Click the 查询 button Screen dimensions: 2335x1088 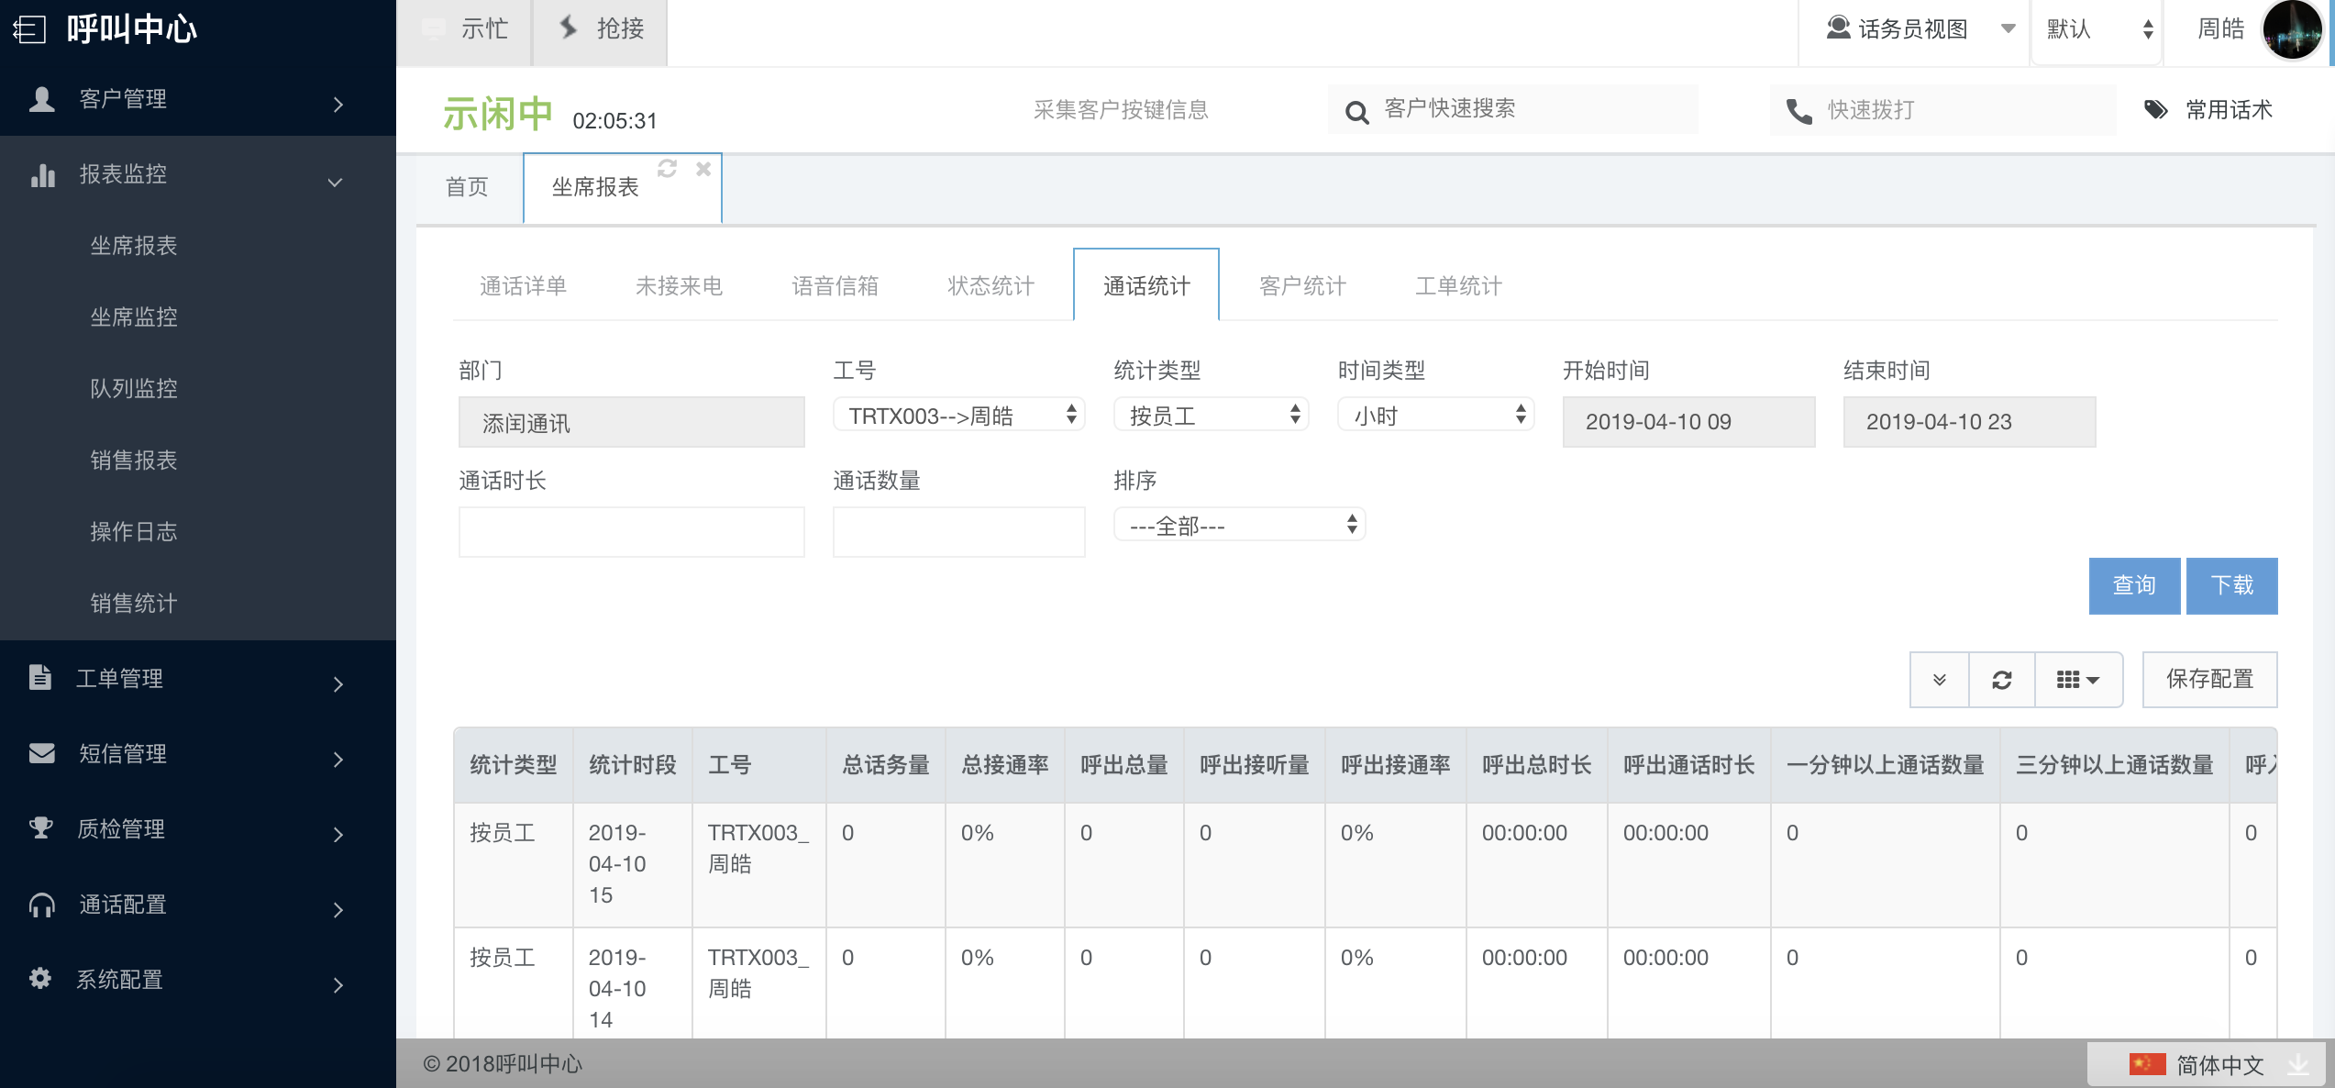[x=2133, y=585]
